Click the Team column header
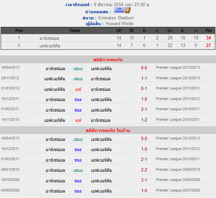This screenshot has width=216, height=198. (x=75, y=31)
